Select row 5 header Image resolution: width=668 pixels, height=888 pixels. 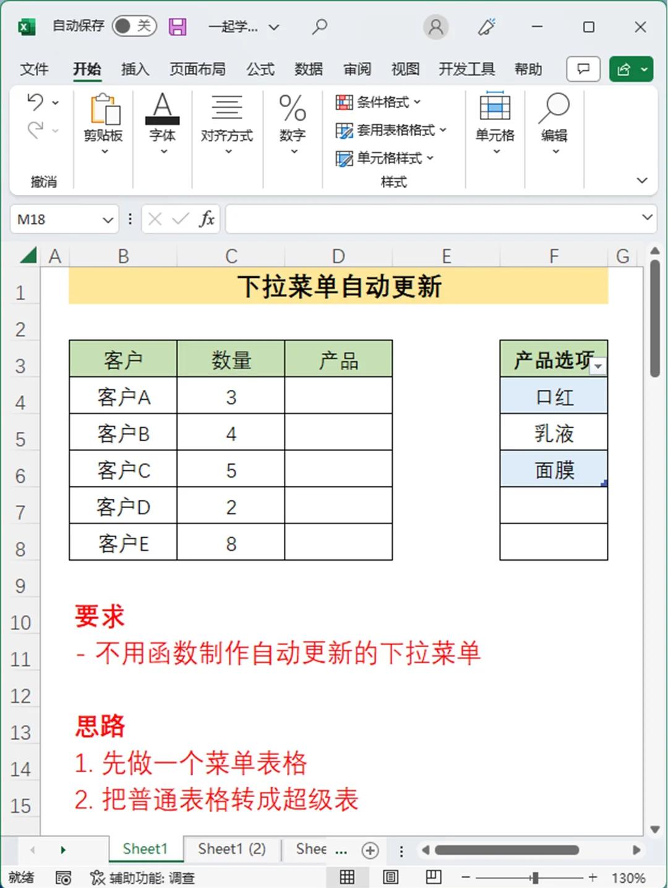(20, 439)
